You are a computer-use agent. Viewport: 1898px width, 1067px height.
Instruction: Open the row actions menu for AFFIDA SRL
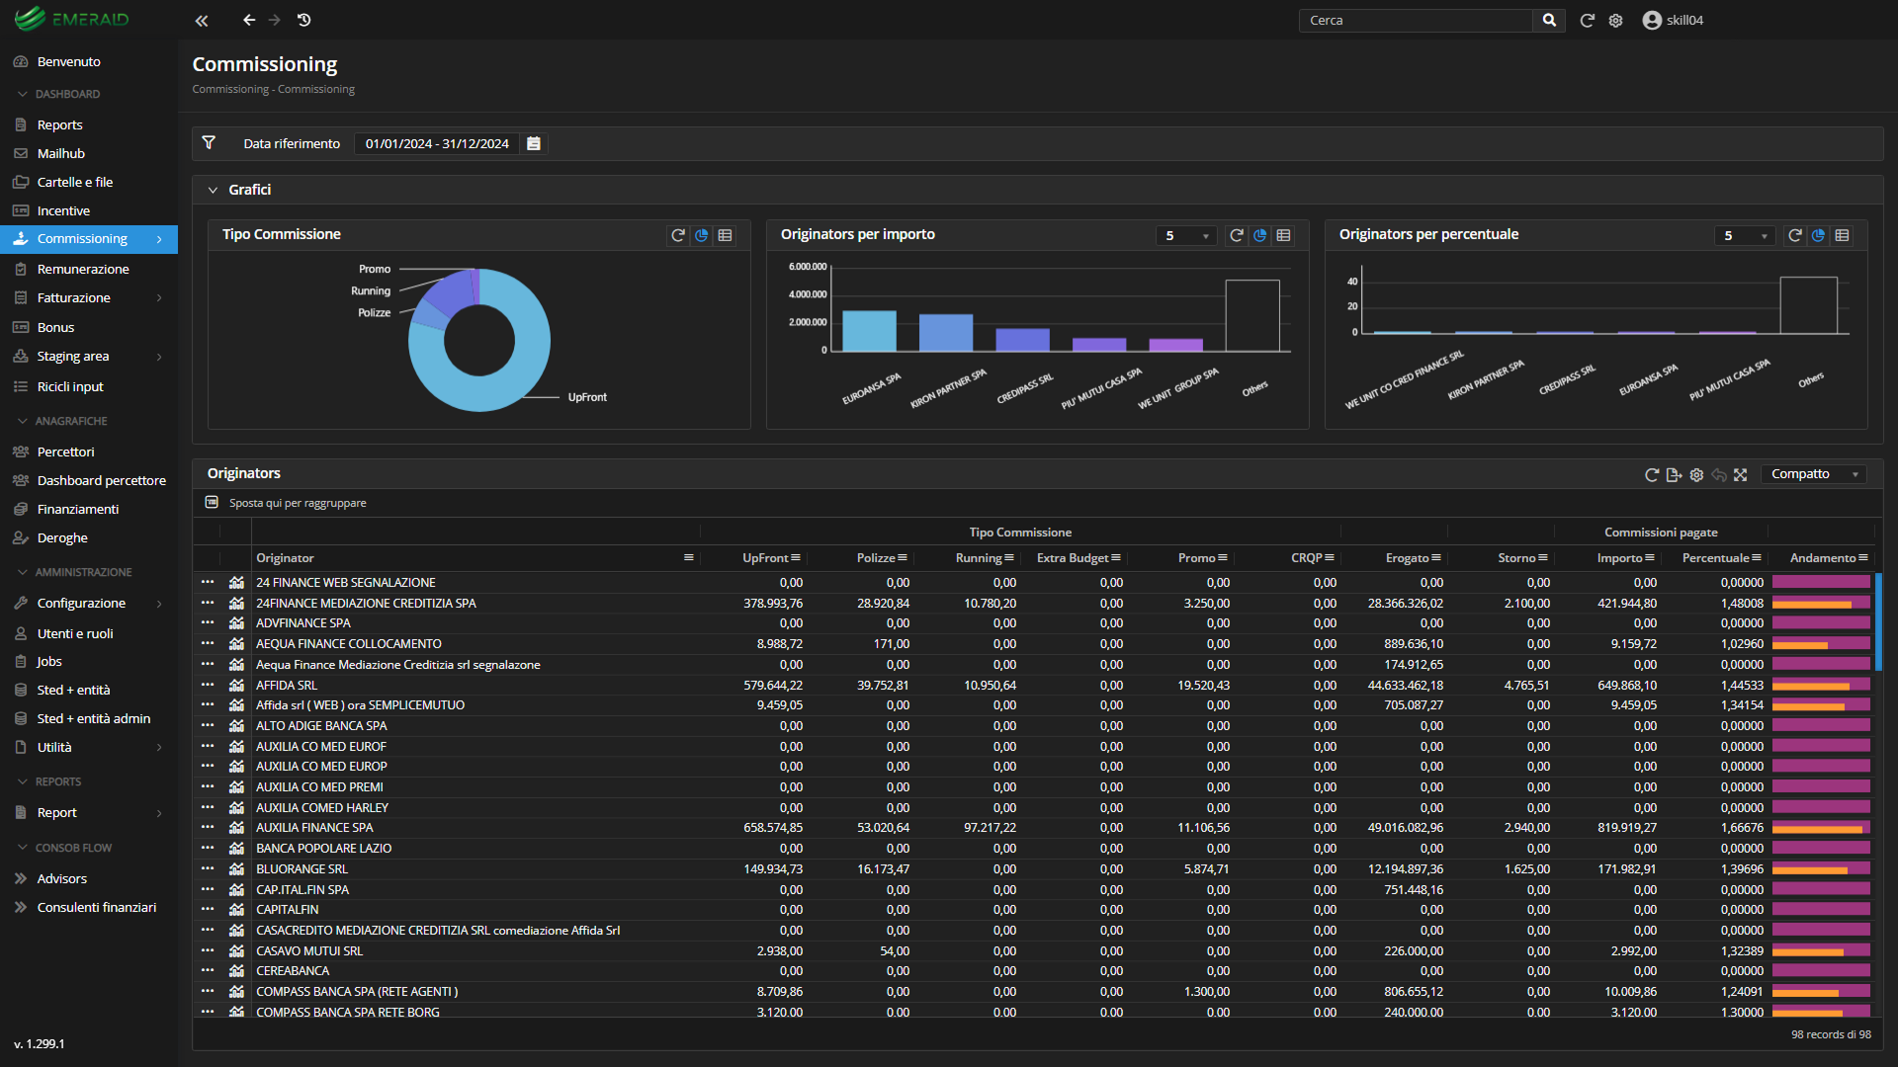(x=207, y=685)
